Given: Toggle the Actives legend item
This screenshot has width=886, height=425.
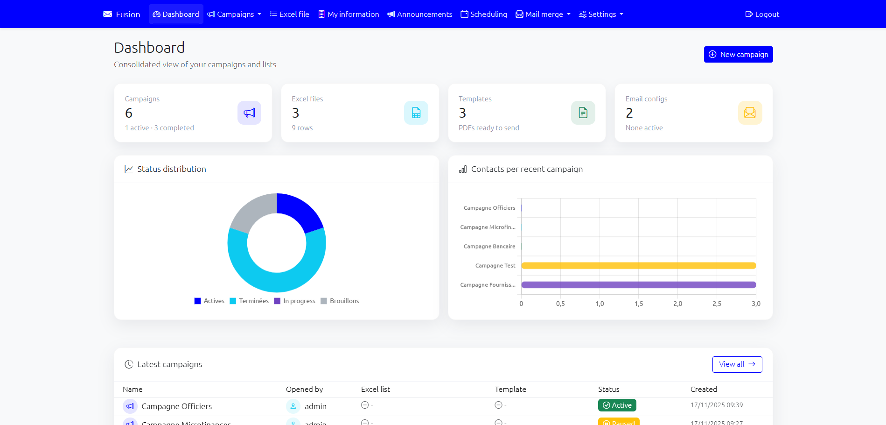Looking at the screenshot, I should pos(209,301).
